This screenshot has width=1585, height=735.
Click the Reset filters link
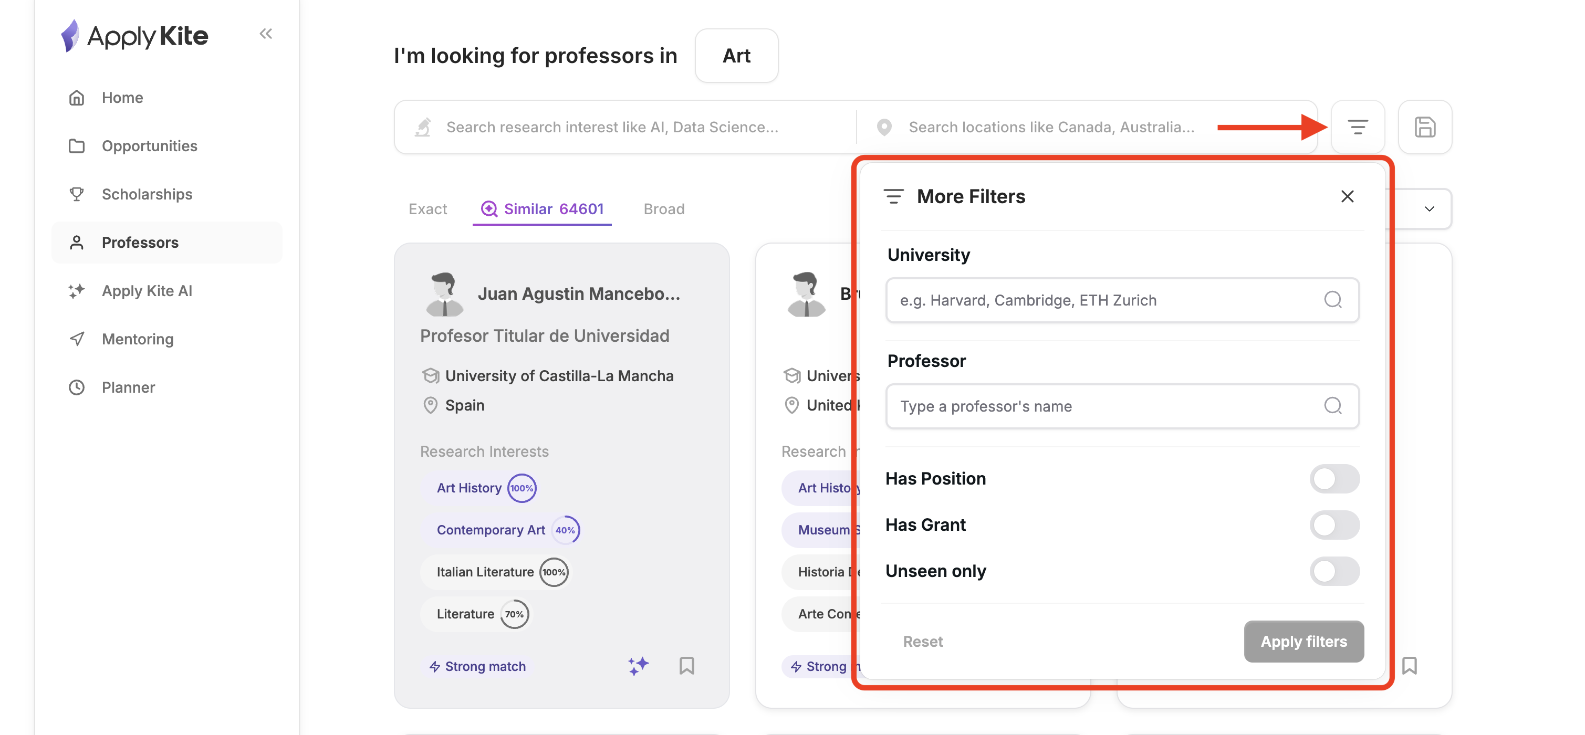tap(922, 642)
